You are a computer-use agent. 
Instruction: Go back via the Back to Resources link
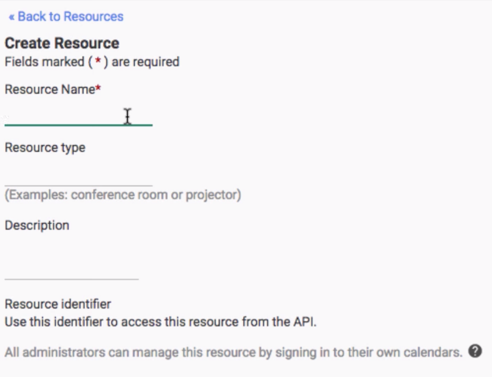point(66,17)
